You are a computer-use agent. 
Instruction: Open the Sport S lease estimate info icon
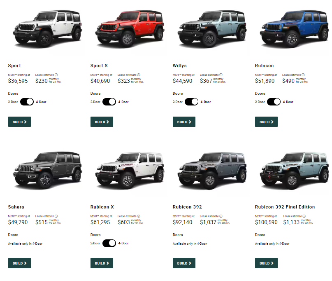click(139, 75)
